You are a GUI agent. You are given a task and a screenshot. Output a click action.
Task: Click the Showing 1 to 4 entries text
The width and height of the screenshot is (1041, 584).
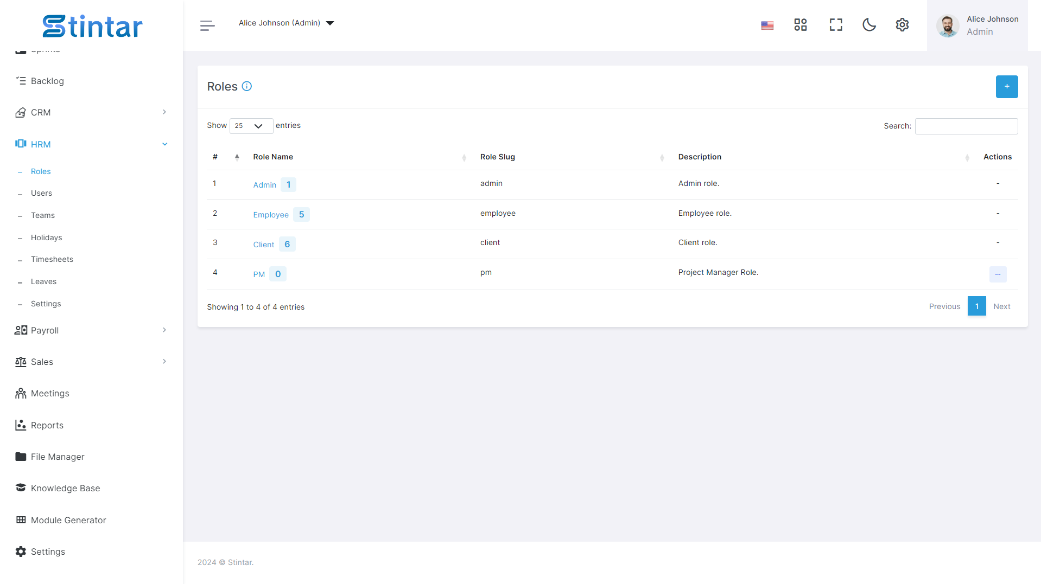tap(256, 307)
